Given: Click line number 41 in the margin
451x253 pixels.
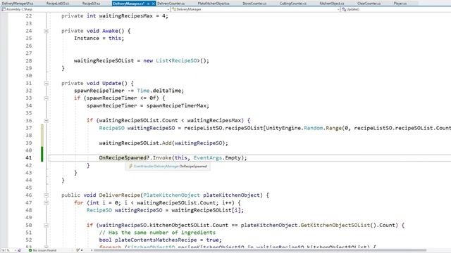Looking at the screenshot, I should pos(28,157).
